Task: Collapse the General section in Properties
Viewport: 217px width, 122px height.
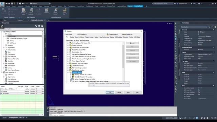Action: point(214,30)
